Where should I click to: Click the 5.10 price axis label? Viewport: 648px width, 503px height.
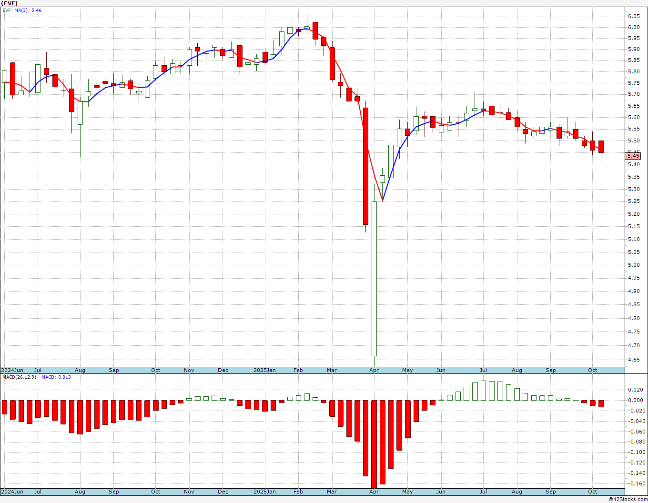634,239
